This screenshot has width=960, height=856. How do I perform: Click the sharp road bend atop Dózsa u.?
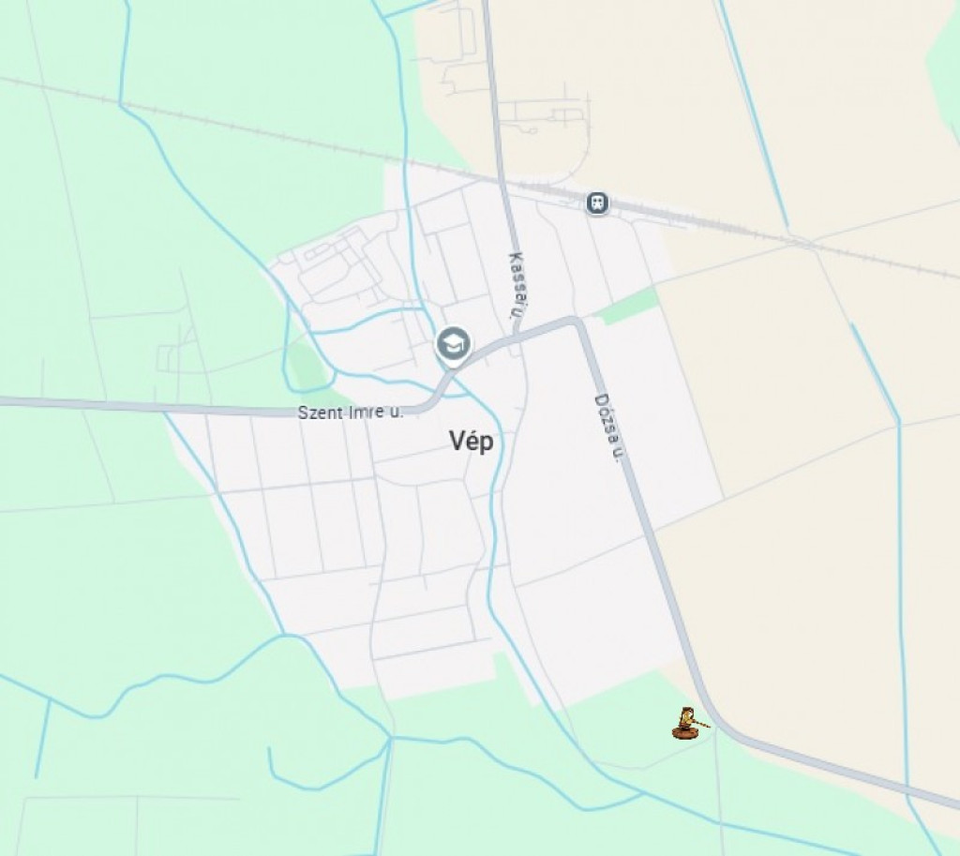click(575, 321)
